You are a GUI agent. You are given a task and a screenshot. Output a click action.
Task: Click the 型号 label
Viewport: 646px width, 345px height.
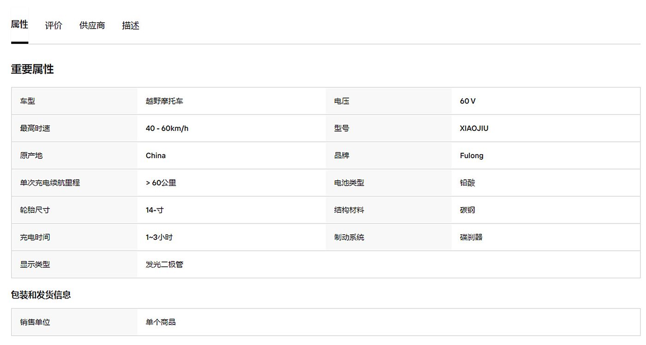pos(341,128)
